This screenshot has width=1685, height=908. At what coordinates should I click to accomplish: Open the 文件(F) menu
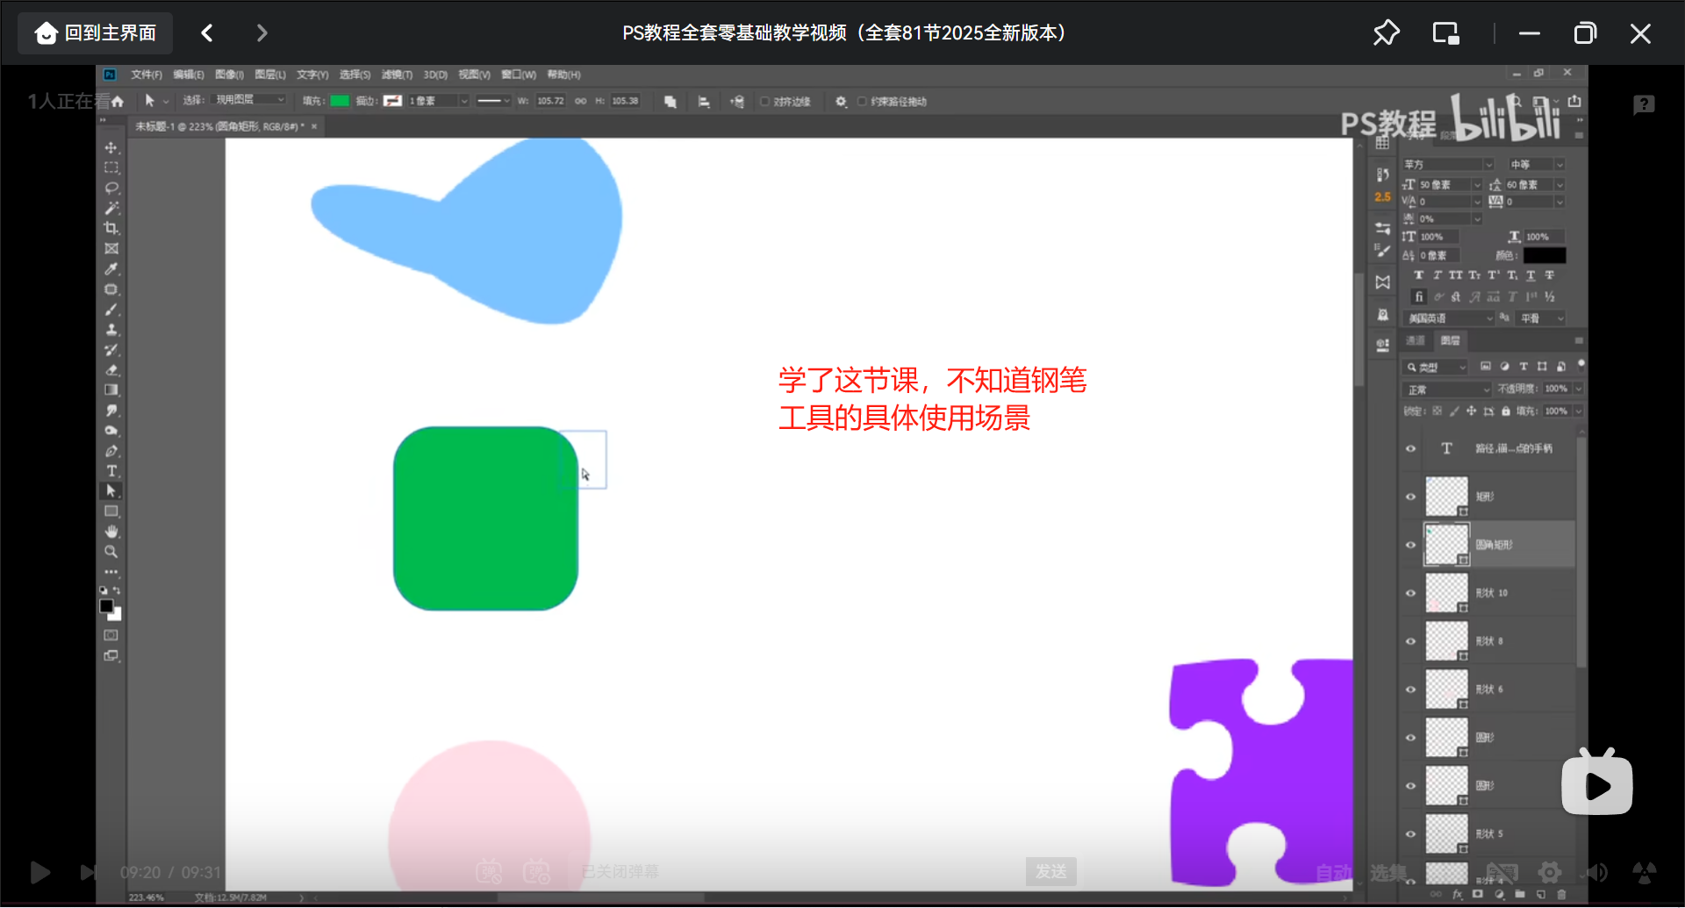146,75
